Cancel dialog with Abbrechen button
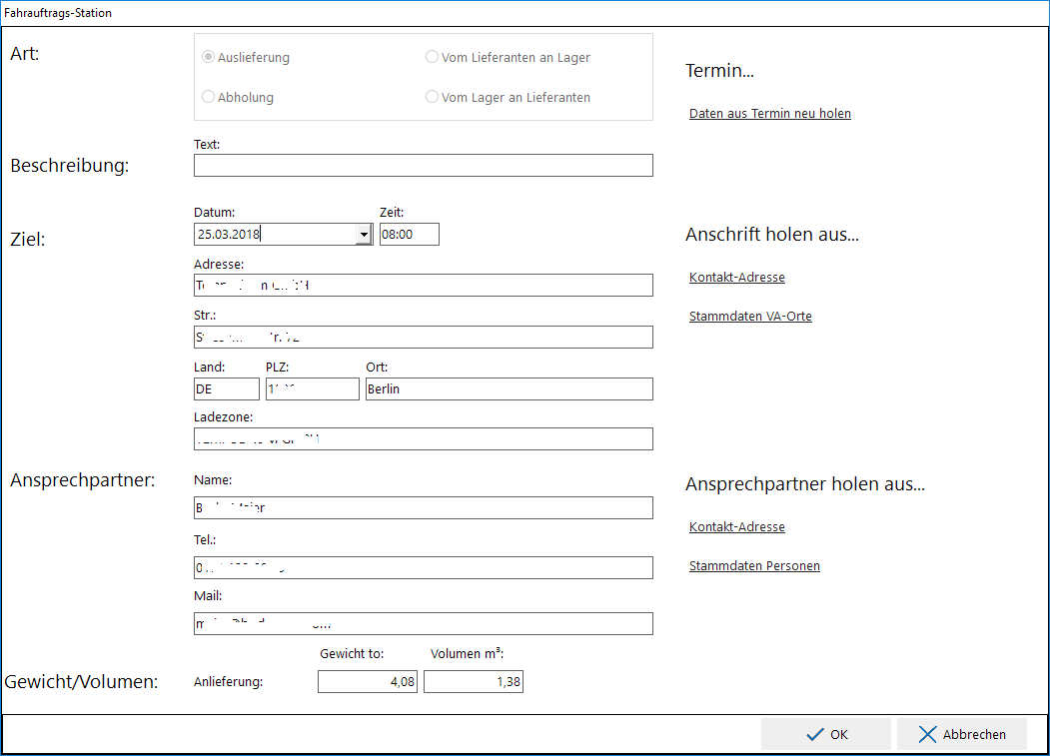 click(962, 735)
